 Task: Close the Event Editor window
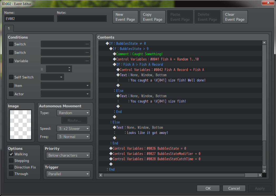coord(268,3)
